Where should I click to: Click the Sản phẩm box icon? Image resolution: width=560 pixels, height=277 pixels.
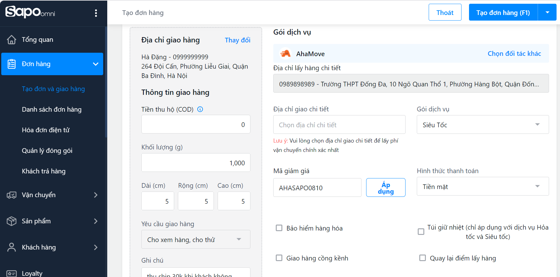(x=12, y=221)
